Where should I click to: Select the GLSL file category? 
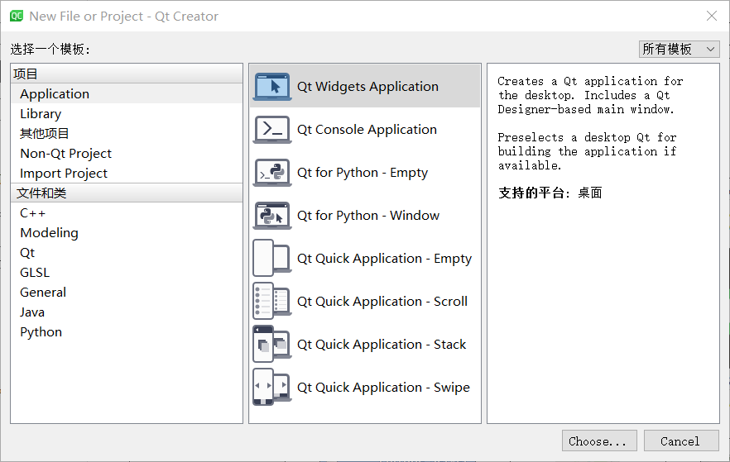click(35, 273)
